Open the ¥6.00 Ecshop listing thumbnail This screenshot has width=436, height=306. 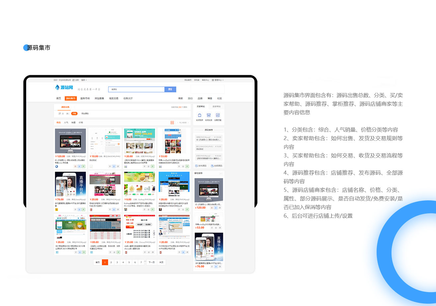click(139, 184)
